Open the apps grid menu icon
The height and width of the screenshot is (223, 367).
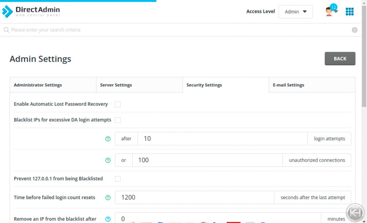349,11
